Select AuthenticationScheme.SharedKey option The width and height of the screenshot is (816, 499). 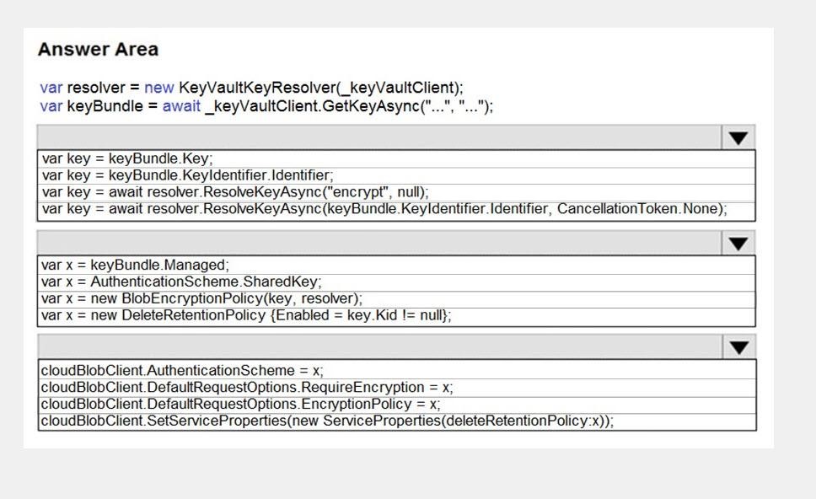[396, 282]
